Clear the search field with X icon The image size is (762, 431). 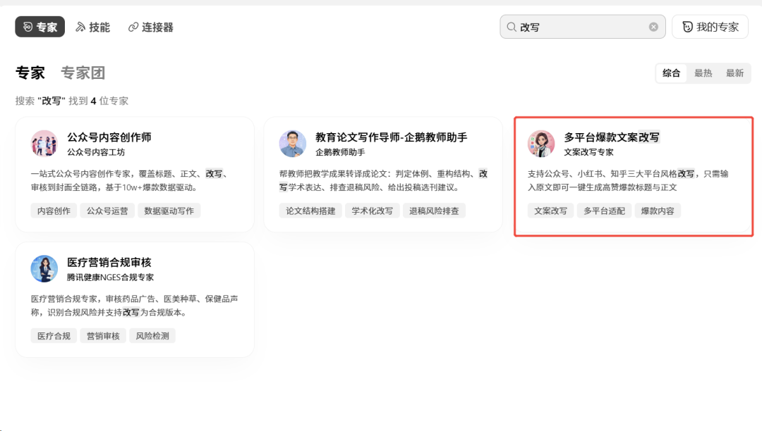point(653,27)
